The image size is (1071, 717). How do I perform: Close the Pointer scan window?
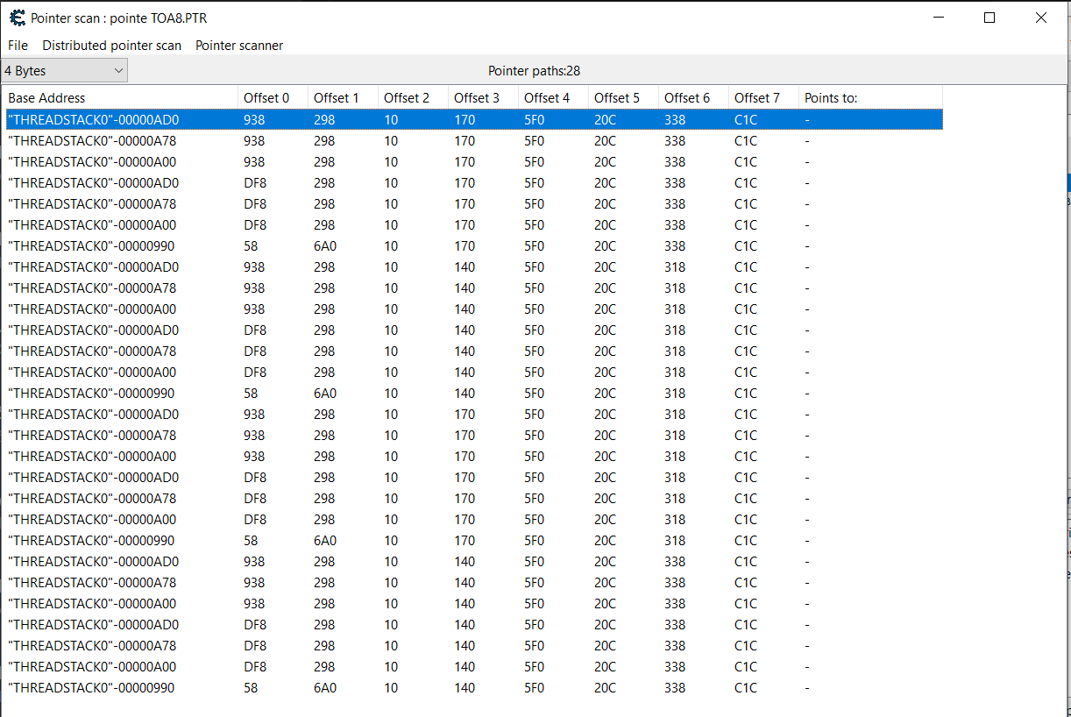click(x=1040, y=18)
